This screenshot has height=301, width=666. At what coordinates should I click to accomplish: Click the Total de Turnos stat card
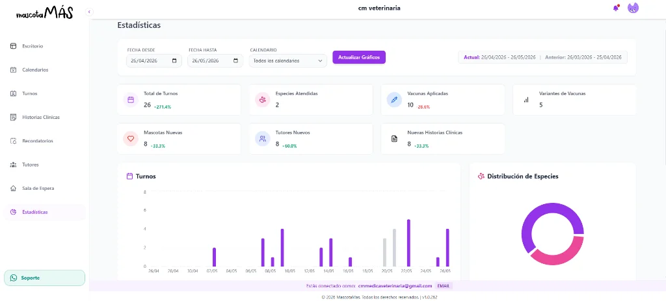180,99
